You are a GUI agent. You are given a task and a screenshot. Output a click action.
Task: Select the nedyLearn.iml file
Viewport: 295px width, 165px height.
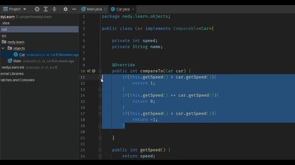tap(13, 67)
